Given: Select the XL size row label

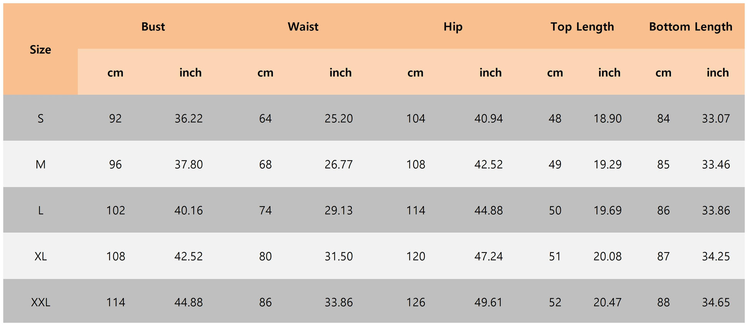Looking at the screenshot, I should point(40,256).
